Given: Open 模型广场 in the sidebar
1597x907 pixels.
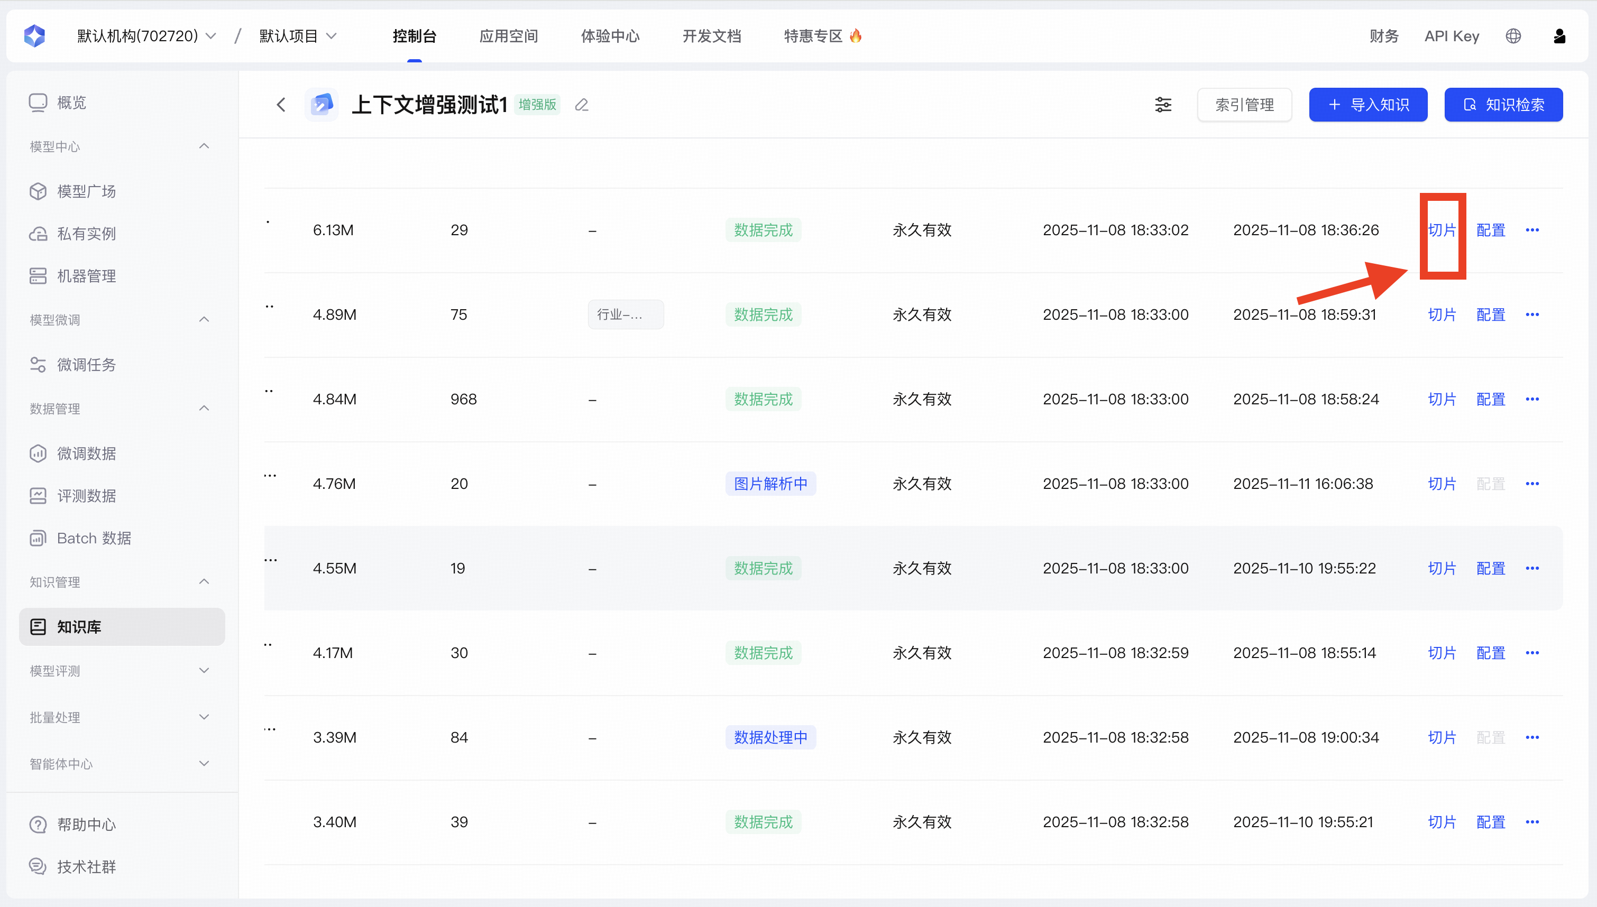Looking at the screenshot, I should click(x=86, y=191).
